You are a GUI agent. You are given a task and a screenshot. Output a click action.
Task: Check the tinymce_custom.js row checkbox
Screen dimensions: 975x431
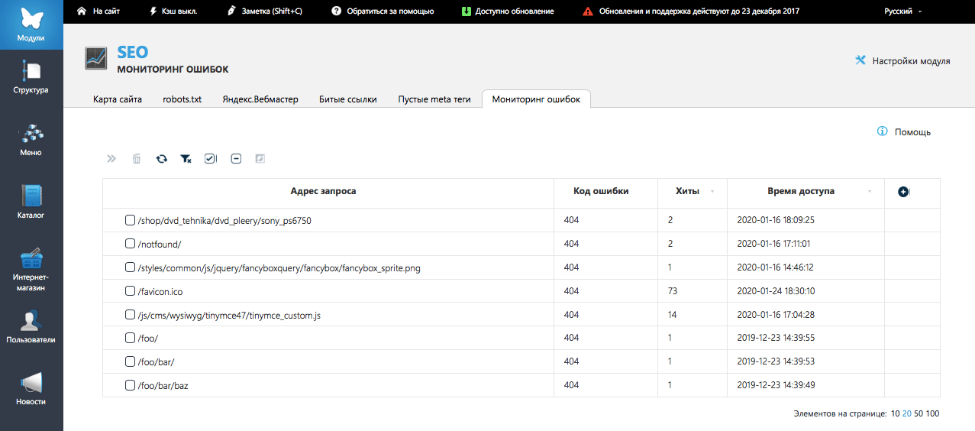(x=130, y=314)
